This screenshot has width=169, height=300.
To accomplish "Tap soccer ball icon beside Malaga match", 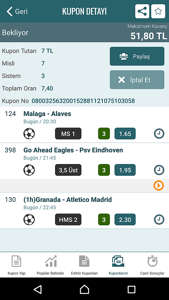I will click(29, 133).
